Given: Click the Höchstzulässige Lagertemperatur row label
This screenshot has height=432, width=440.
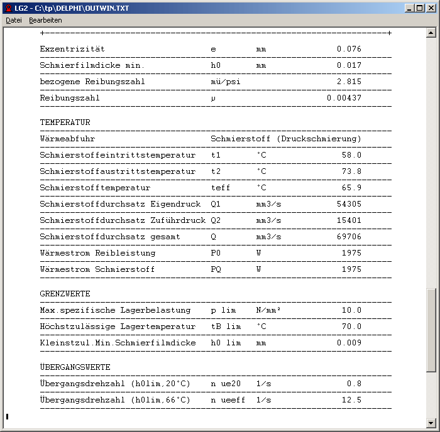Looking at the screenshot, I should [118, 327].
